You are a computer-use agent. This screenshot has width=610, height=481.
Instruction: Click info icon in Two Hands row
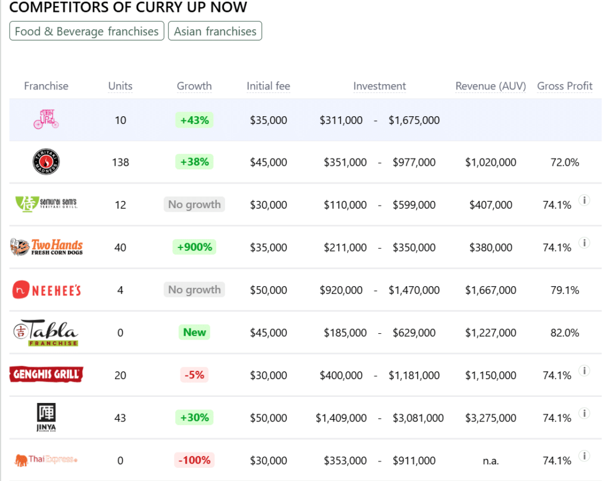point(584,243)
